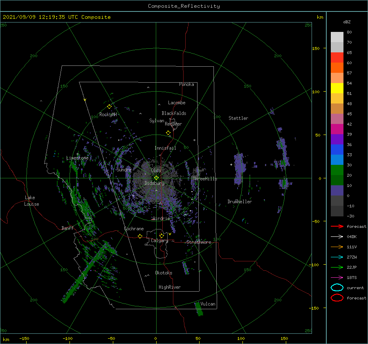Image resolution: width=368 pixels, height=344 pixels.
Task: Click the Vulcan town label
Action: click(208, 304)
